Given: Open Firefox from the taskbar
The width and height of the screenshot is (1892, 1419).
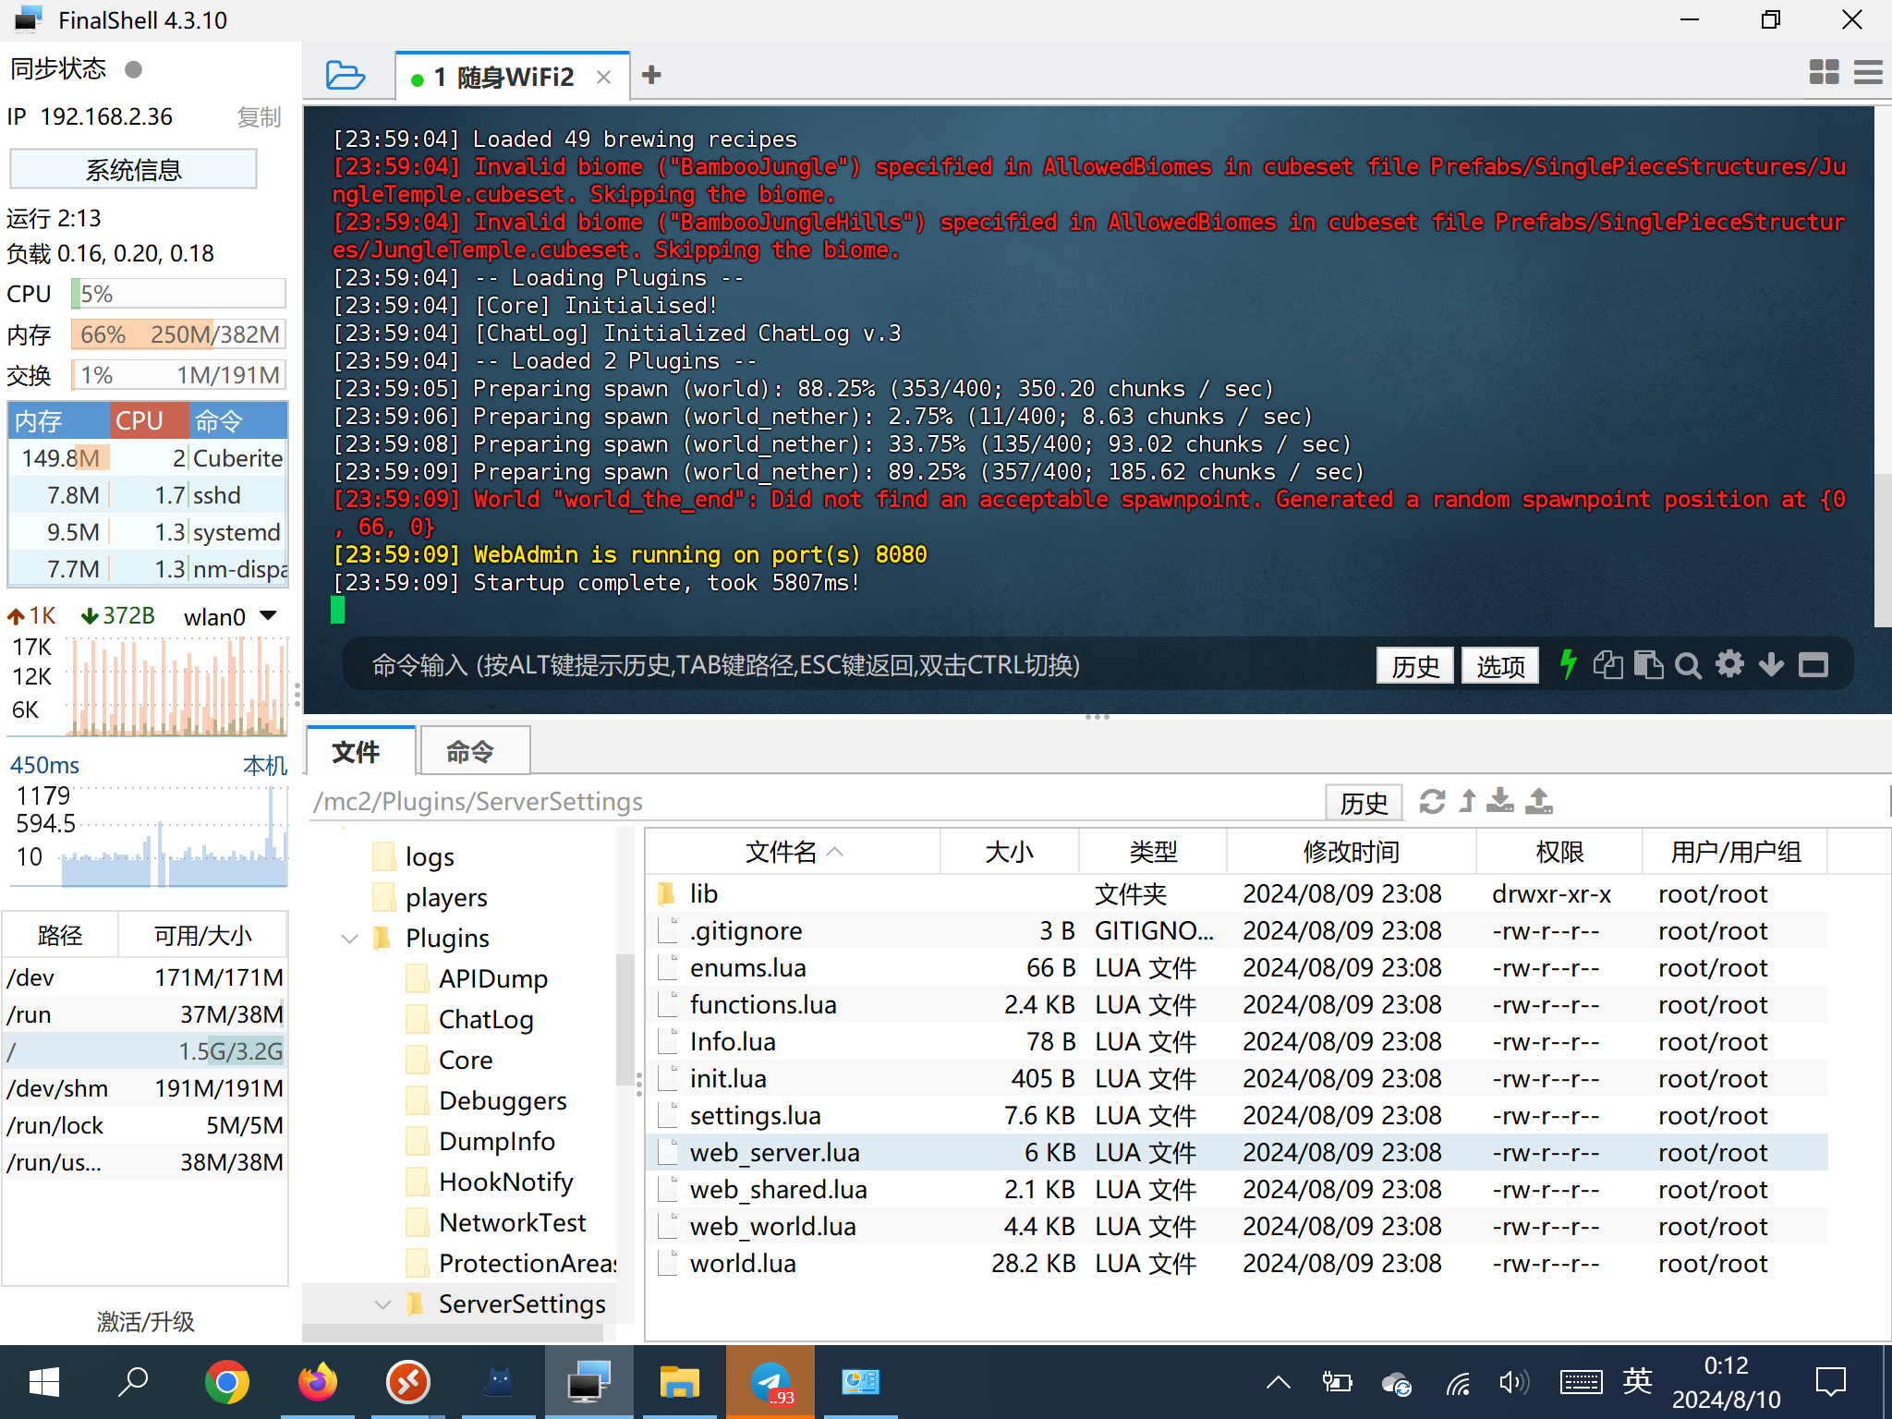Looking at the screenshot, I should (317, 1382).
